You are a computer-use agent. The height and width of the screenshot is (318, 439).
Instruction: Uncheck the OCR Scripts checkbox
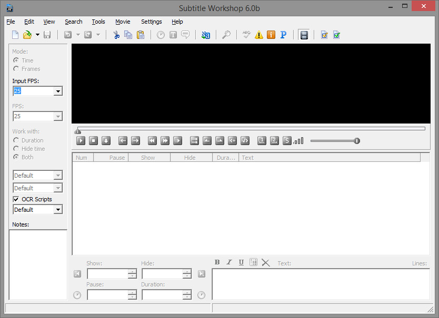pos(16,199)
